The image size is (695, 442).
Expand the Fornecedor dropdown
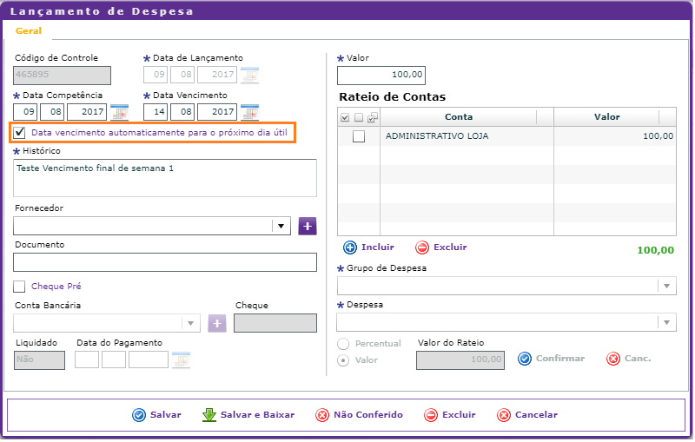[x=280, y=226]
